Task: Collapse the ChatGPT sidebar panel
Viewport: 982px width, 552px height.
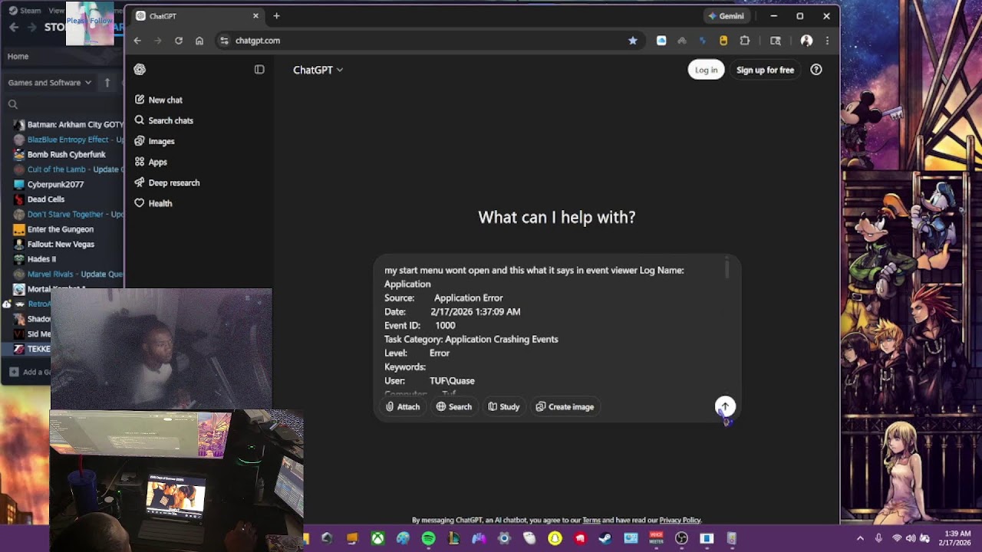Action: pos(259,70)
